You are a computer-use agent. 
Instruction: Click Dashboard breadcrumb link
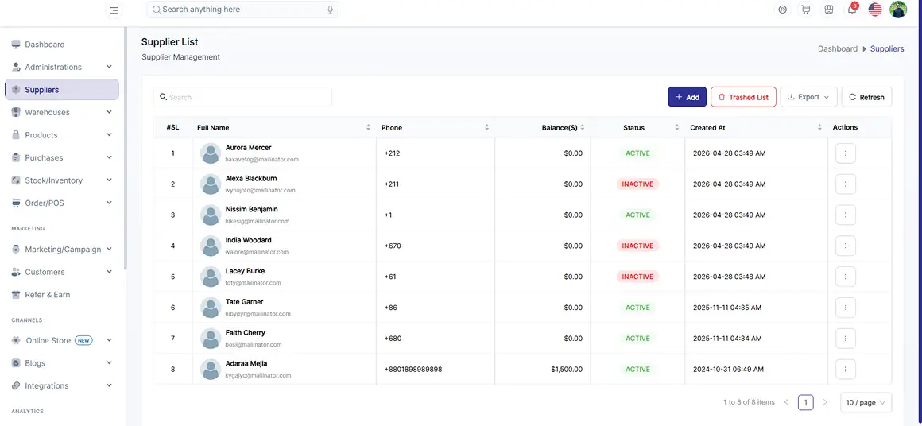click(837, 48)
